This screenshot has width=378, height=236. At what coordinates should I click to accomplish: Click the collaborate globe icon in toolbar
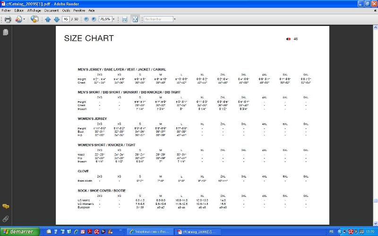(34, 19)
